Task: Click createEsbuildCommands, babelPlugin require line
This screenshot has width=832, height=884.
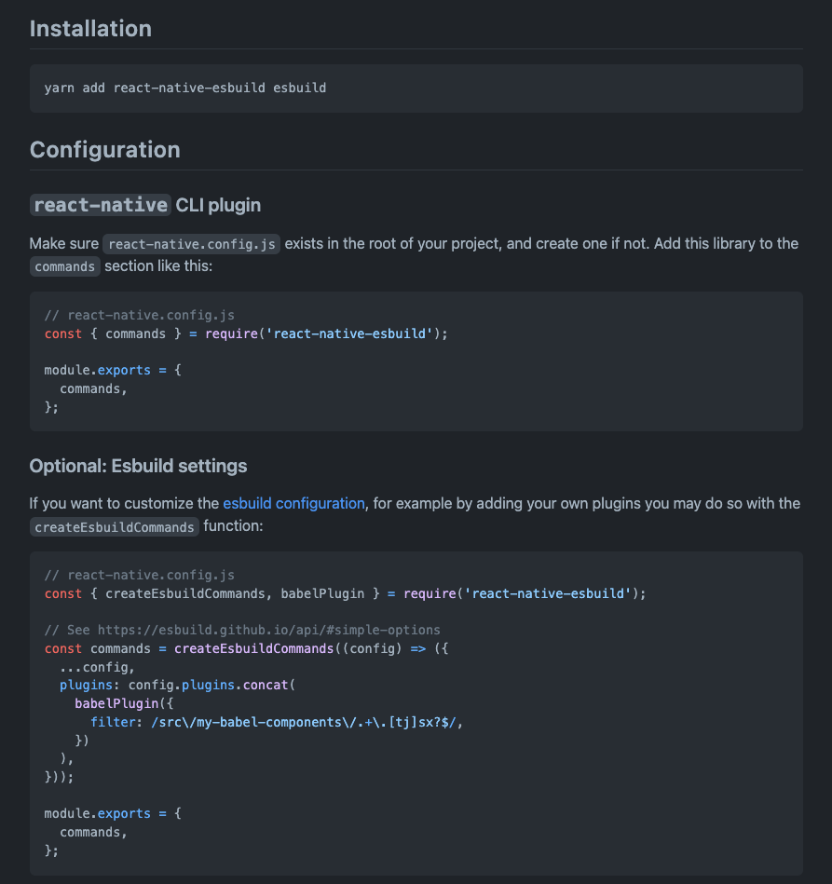Action: pos(345,593)
